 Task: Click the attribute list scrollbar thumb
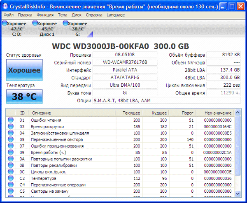238,145
